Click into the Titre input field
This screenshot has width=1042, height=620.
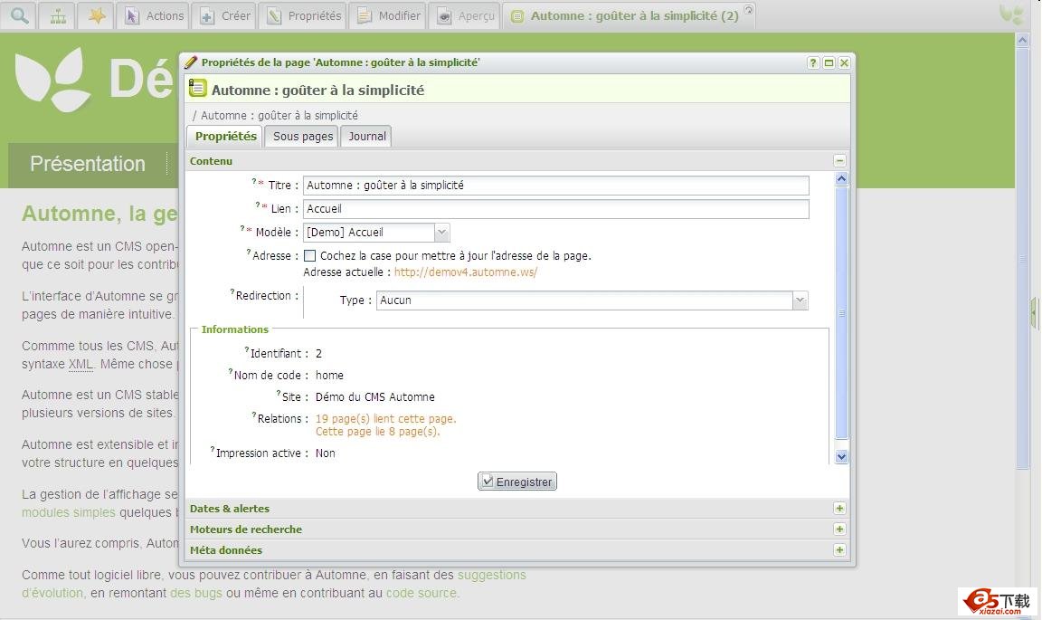[556, 186]
